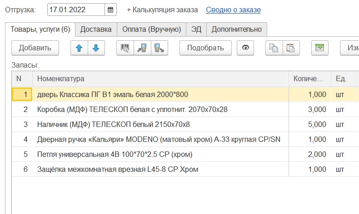Switch to the ЭД tab

(196, 29)
